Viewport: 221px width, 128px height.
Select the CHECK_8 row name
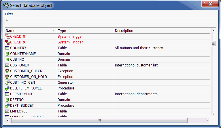pos(18,37)
